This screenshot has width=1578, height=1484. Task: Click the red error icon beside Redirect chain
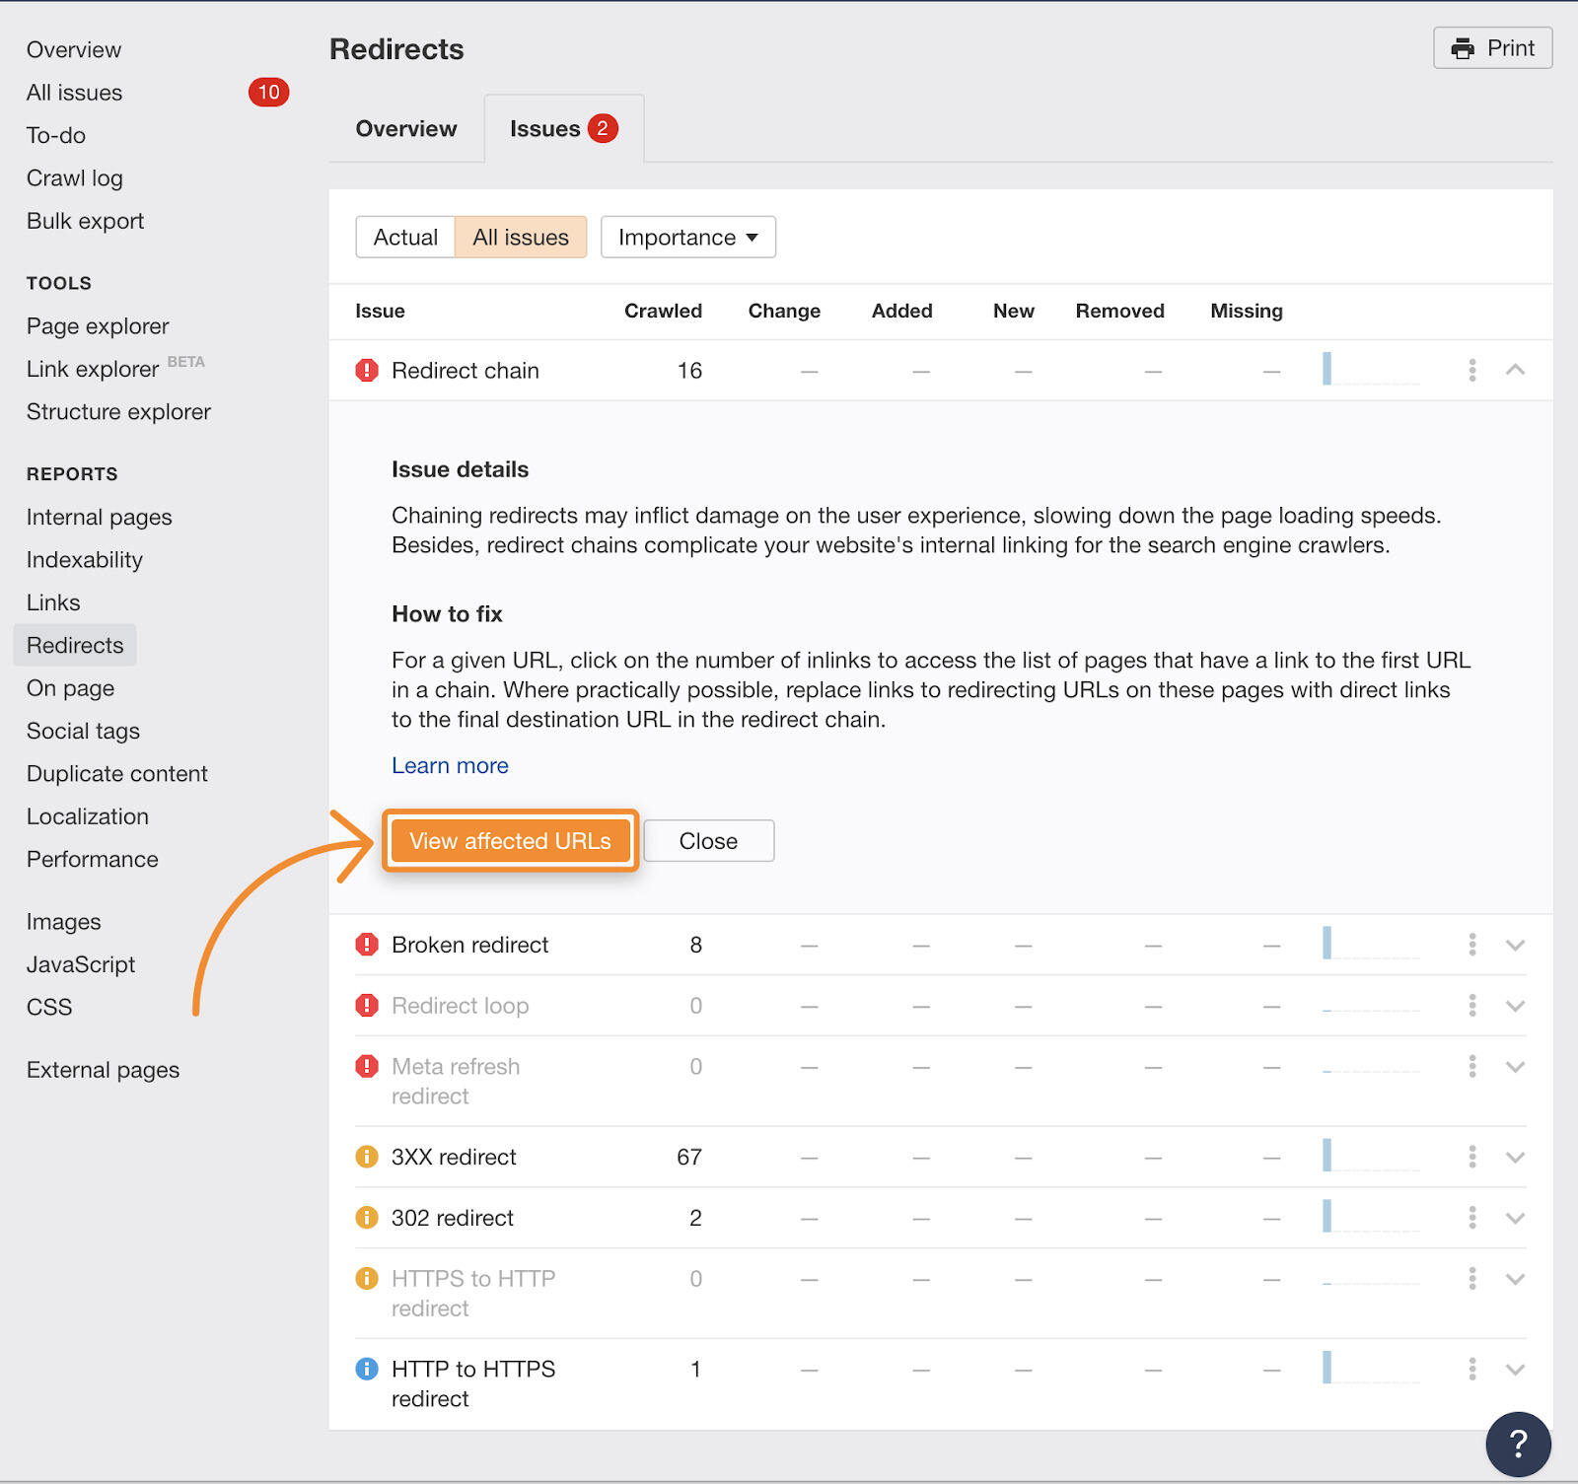[x=367, y=371]
